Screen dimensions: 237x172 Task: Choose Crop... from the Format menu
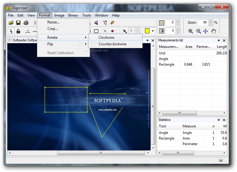pyautogui.click(x=64, y=29)
